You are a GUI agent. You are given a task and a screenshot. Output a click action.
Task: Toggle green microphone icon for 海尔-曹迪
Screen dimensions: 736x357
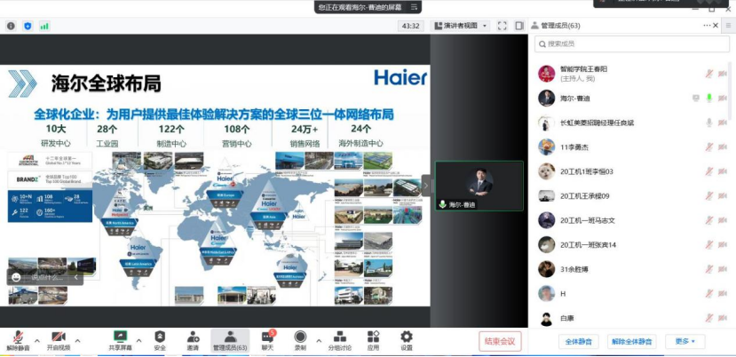pos(709,99)
